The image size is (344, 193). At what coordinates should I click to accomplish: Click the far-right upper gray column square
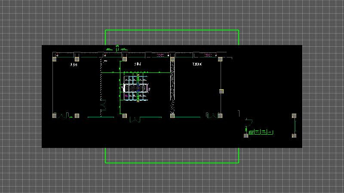[x=294, y=116]
